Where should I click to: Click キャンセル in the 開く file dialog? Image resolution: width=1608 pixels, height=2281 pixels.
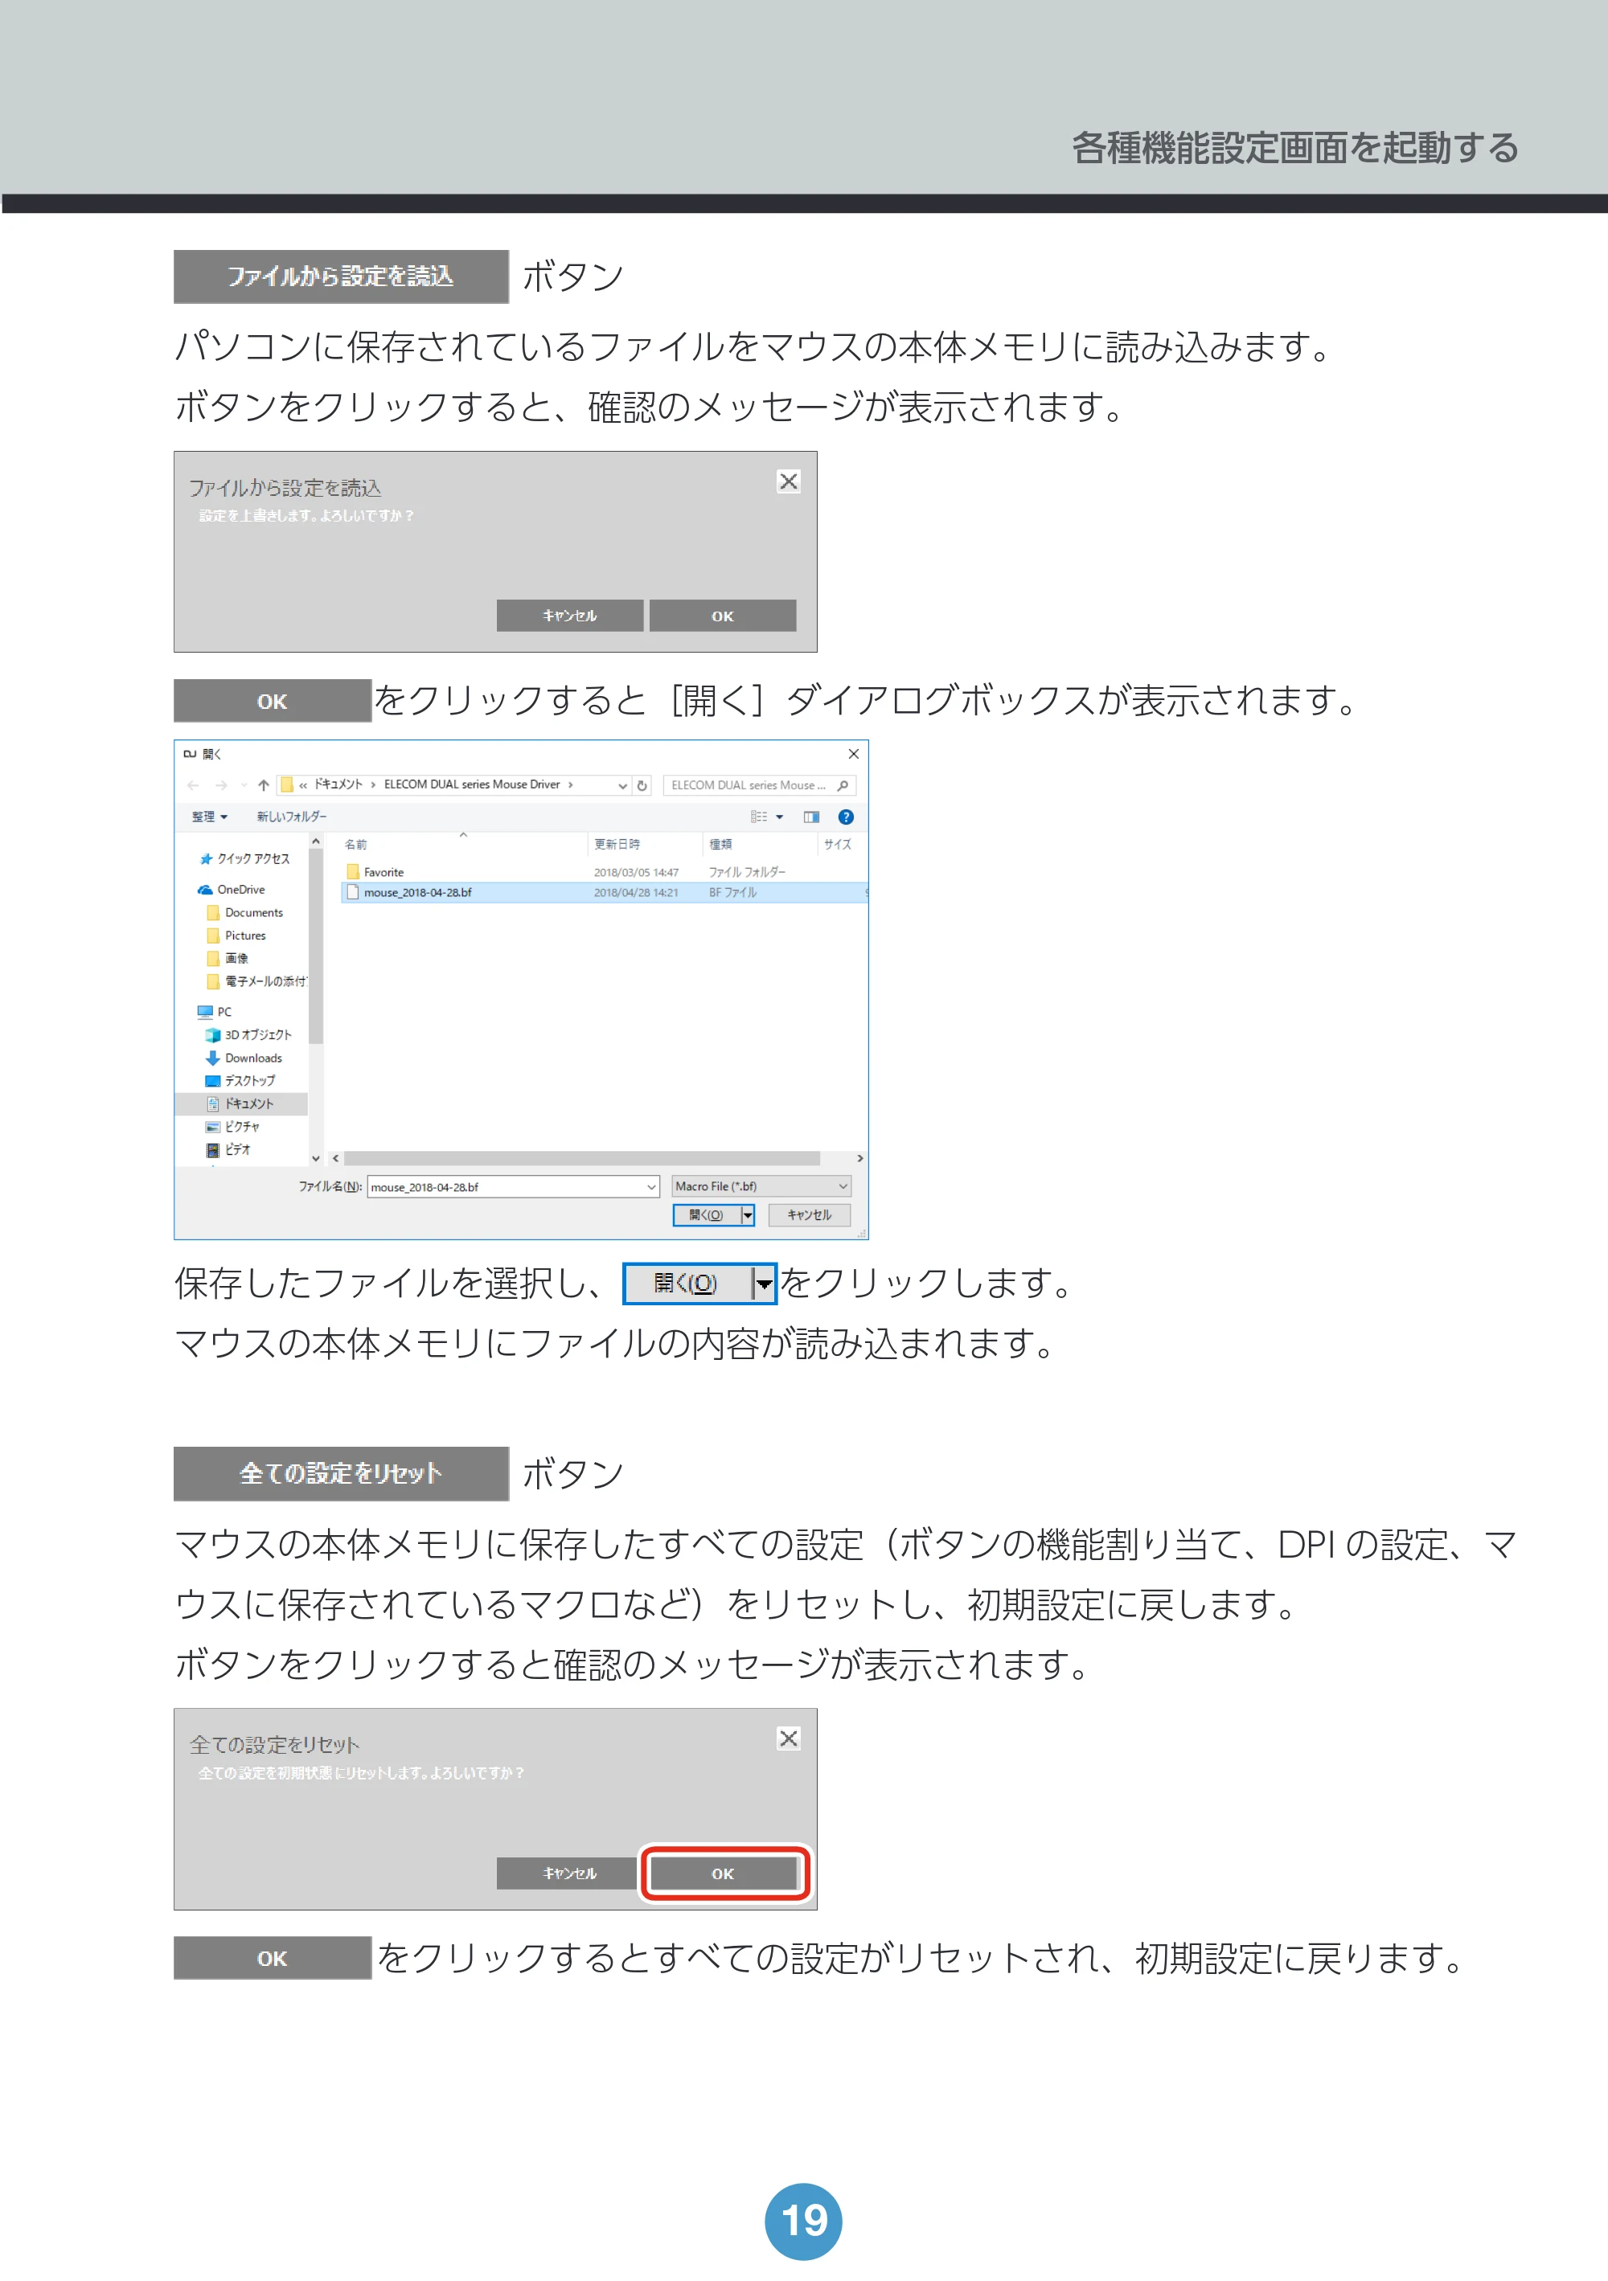click(x=809, y=1215)
